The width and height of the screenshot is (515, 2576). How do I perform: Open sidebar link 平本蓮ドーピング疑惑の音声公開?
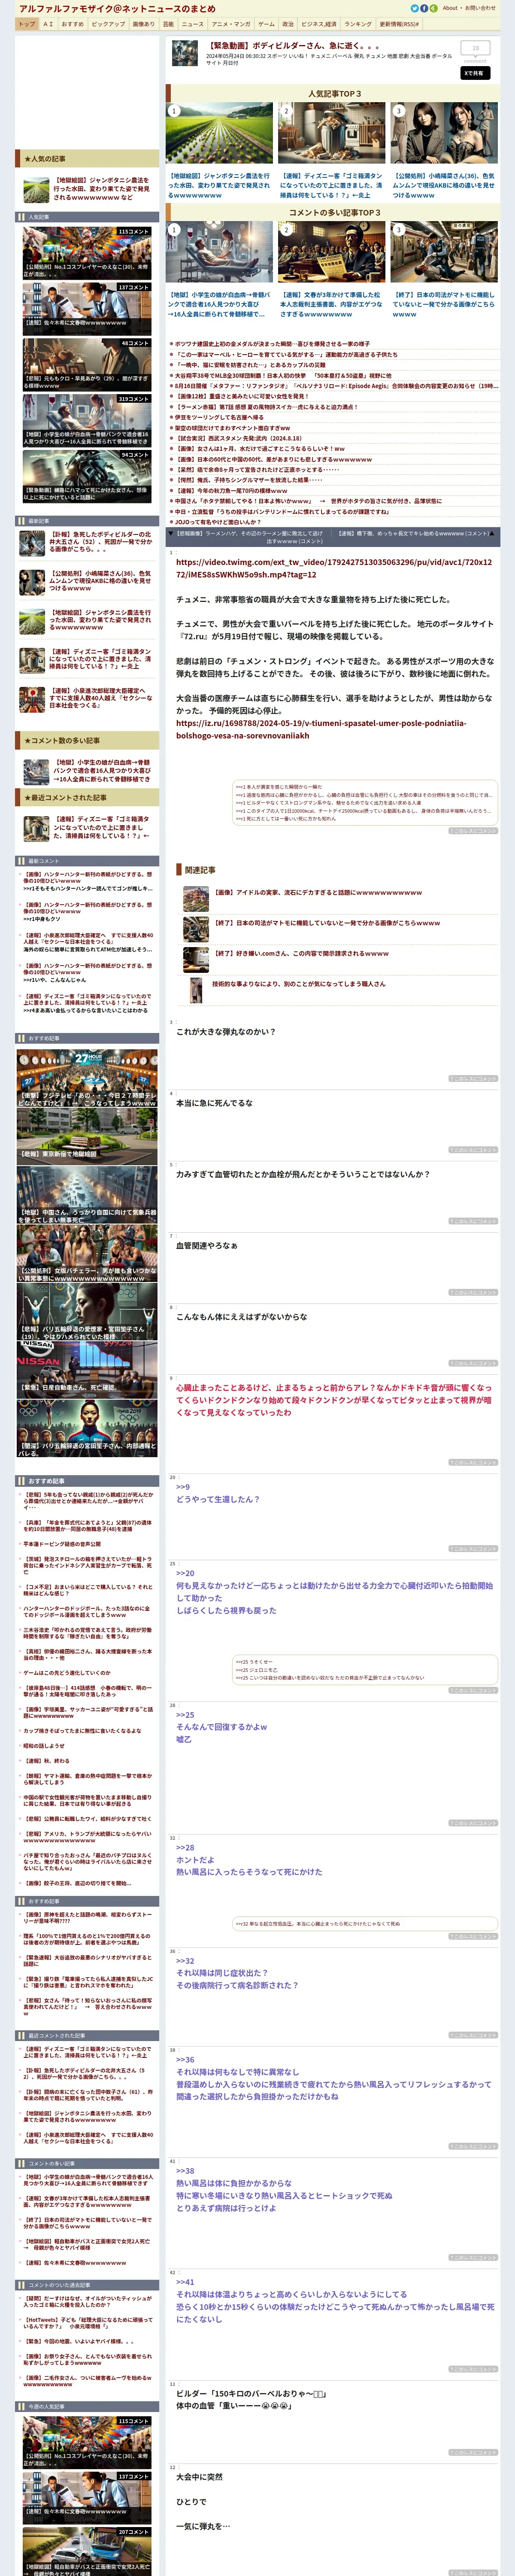click(x=61, y=1544)
